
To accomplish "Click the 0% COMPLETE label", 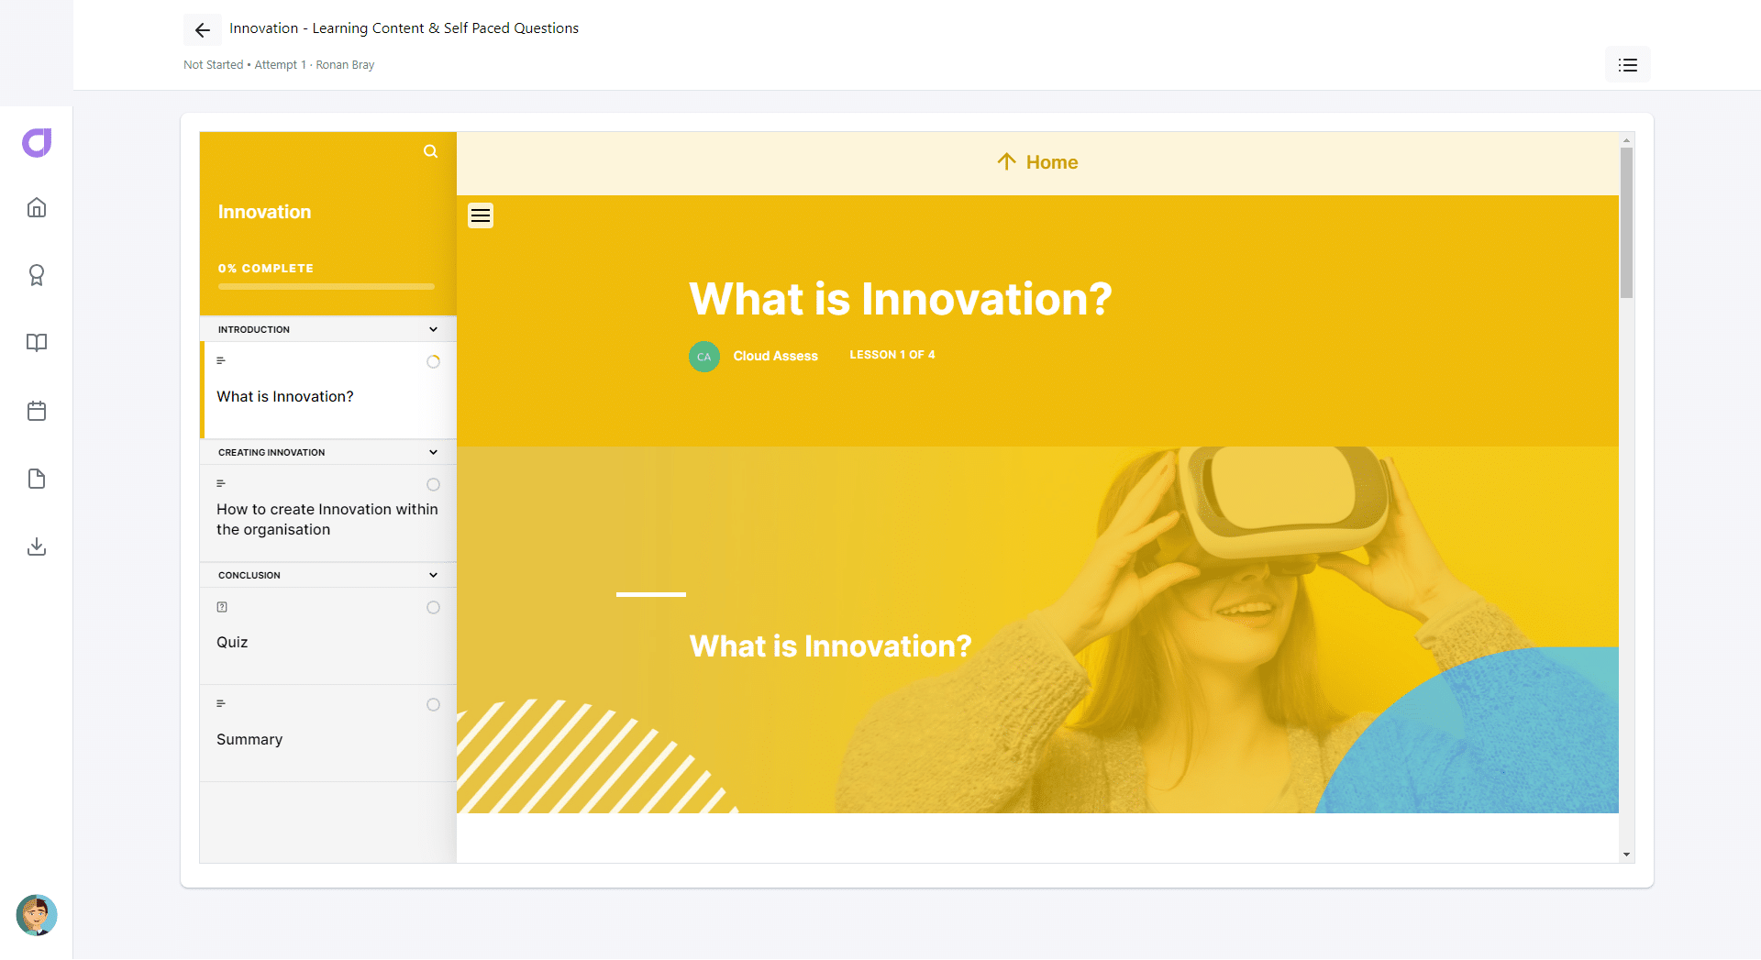I will pos(266,269).
